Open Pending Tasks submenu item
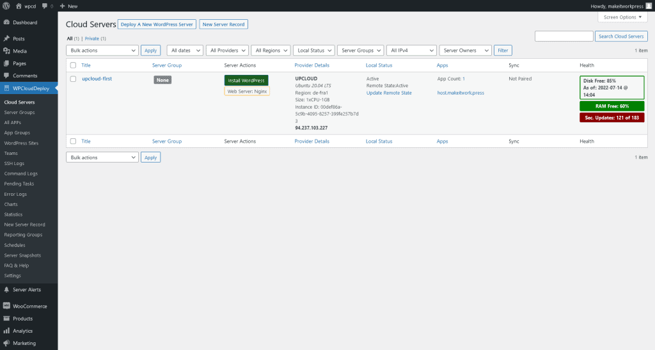655x350 pixels. (19, 184)
